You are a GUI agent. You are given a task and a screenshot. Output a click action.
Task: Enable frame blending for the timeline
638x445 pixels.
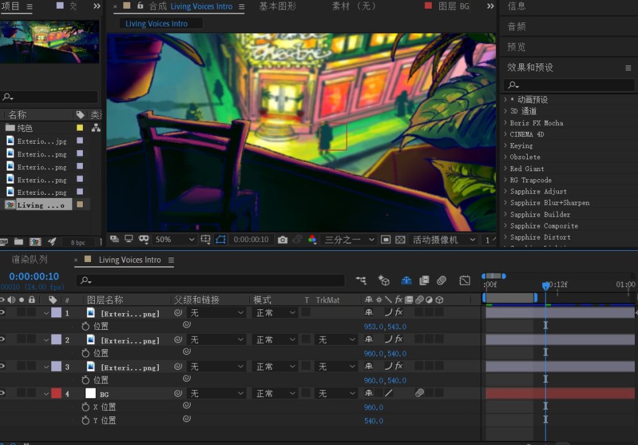click(424, 280)
